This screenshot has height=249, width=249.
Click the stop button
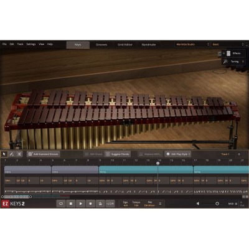pos(71,204)
